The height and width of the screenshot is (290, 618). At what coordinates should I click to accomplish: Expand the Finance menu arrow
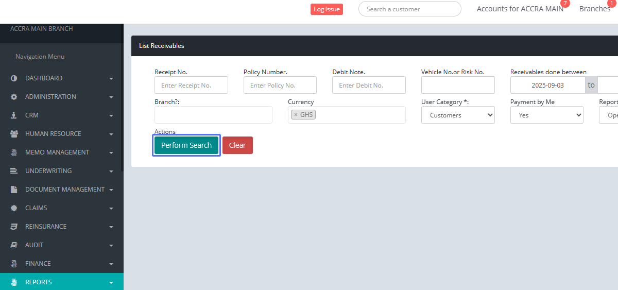point(111,264)
